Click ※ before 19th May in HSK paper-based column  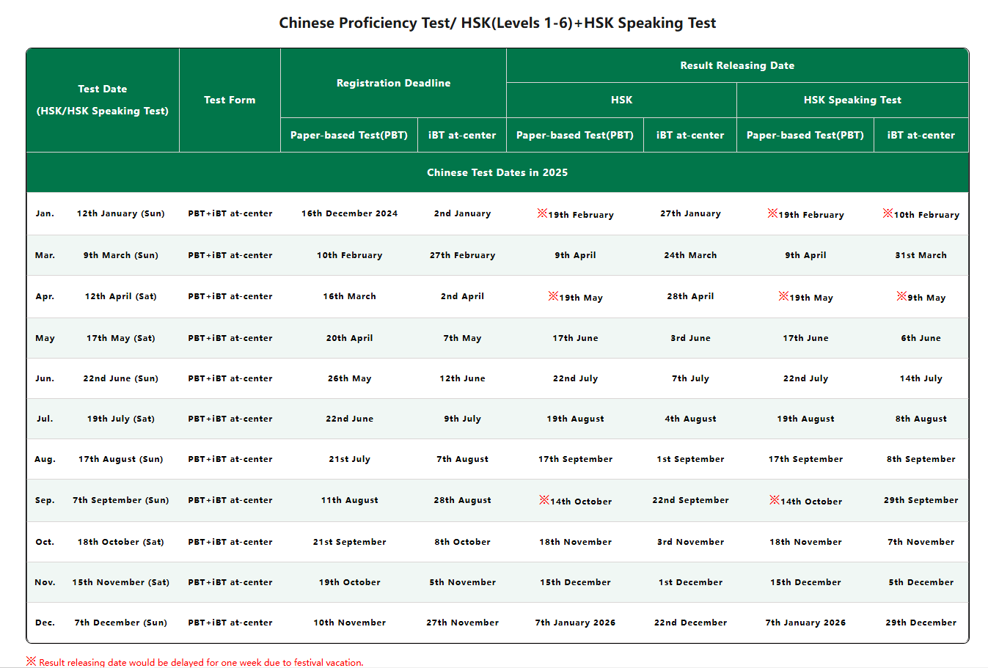(x=553, y=296)
